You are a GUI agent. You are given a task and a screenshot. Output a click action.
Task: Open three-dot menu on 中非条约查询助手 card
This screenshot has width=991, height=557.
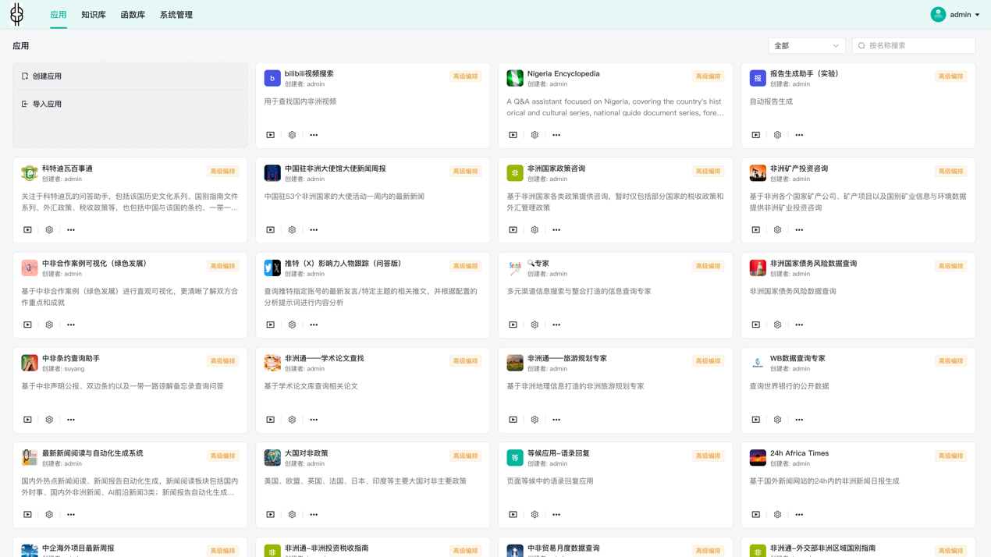coord(71,420)
